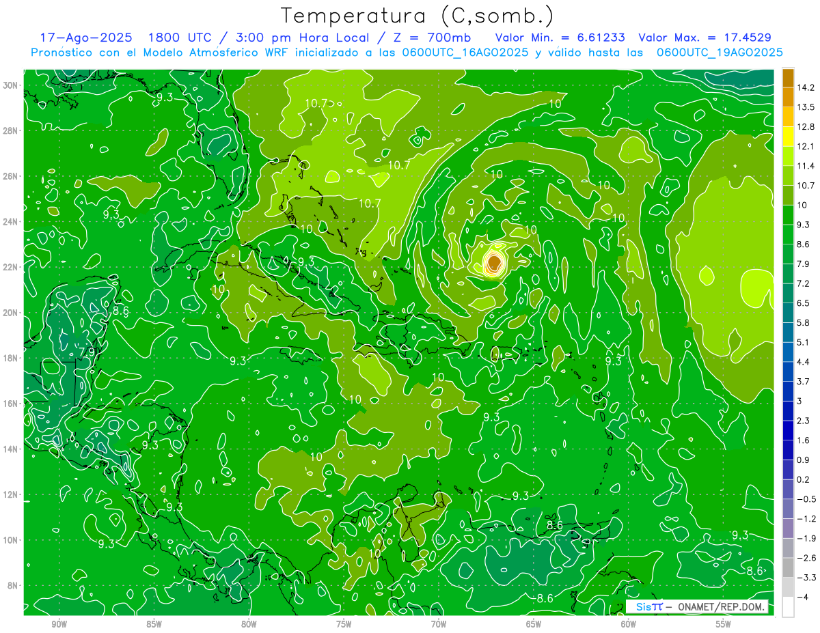This screenshot has height=633, width=820.
Task: Pick the white swatch below -4 in legend
Action: pos(788,606)
